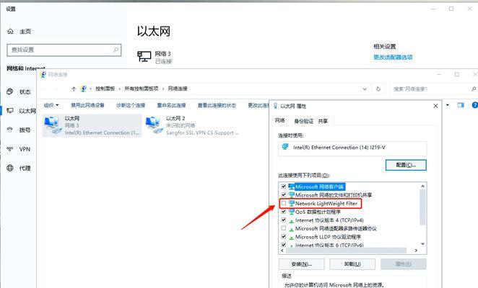Click the control panel icon in address bar
The width and height of the screenshot is (478, 288).
coord(83,89)
